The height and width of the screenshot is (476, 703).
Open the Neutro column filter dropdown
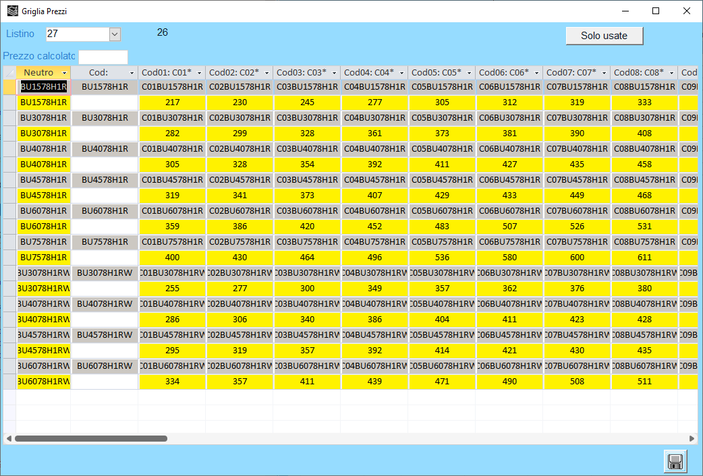pos(64,73)
